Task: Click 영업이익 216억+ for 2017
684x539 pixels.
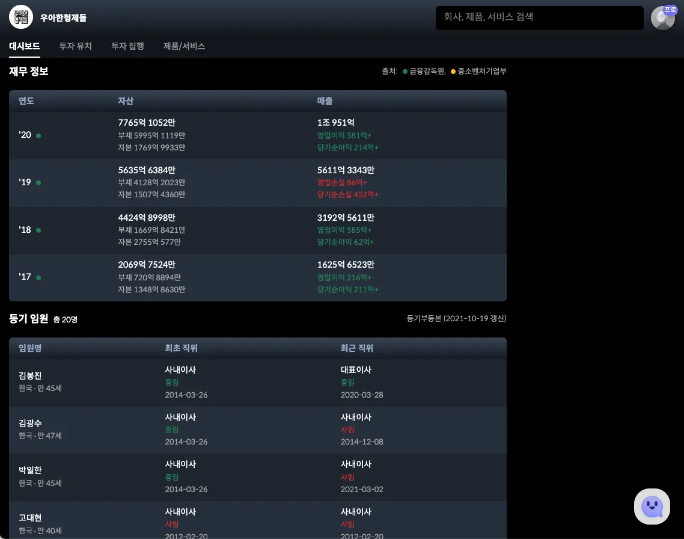Action: pyautogui.click(x=344, y=277)
